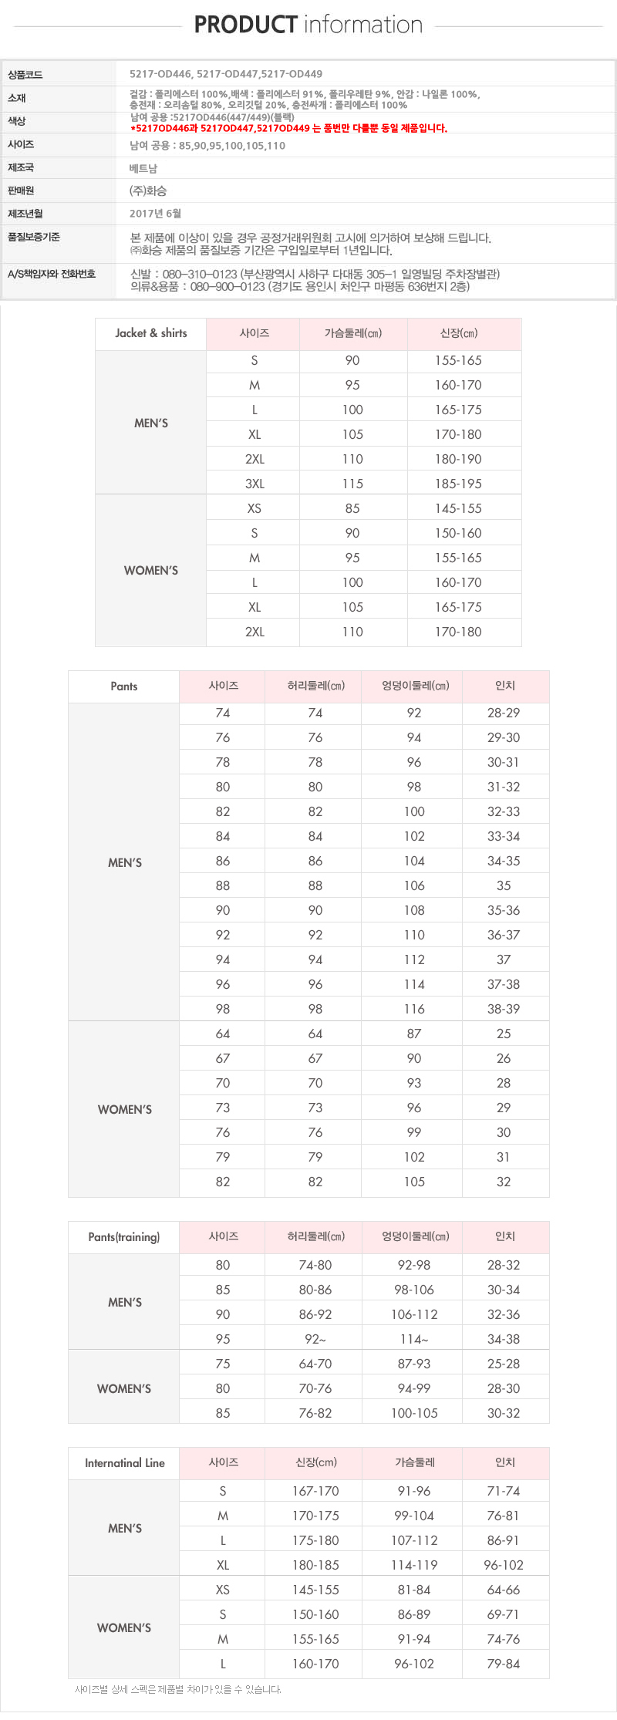Image resolution: width=617 pixels, height=1720 pixels.
Task: Click the 2017년 6월 manufacture date
Action: (x=155, y=214)
